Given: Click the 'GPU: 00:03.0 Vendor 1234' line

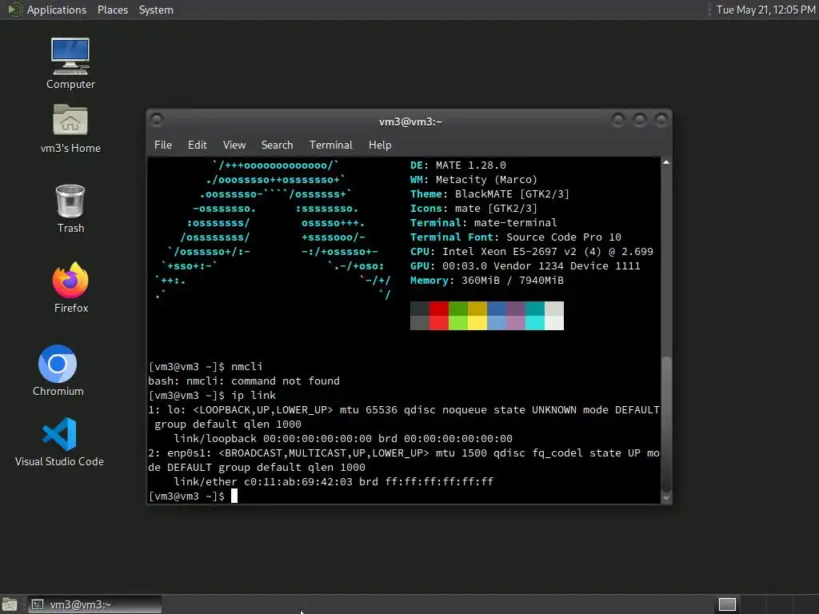Looking at the screenshot, I should coord(525,265).
